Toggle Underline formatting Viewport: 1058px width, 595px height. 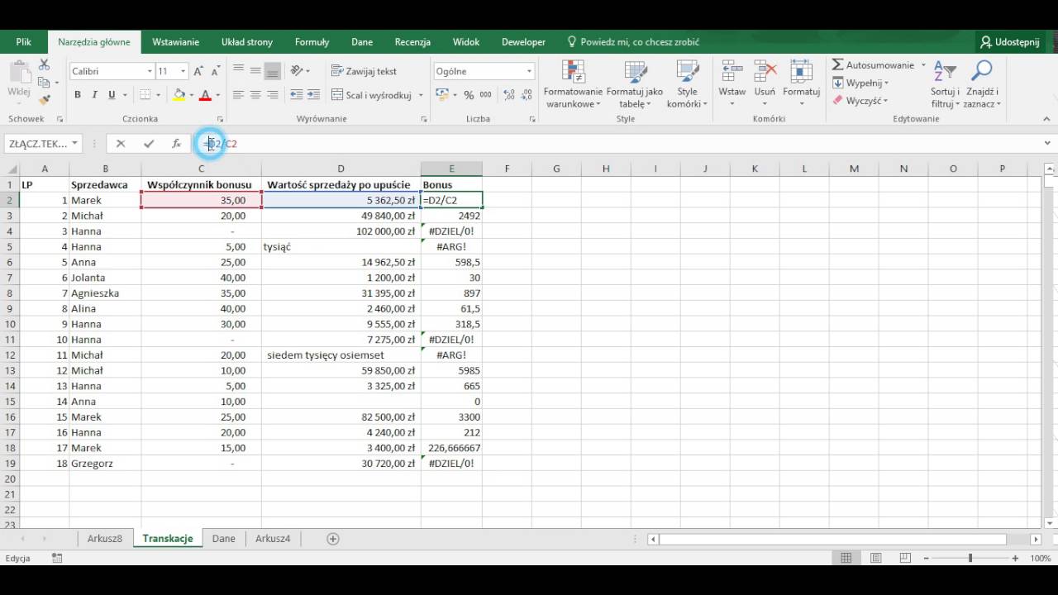point(112,95)
